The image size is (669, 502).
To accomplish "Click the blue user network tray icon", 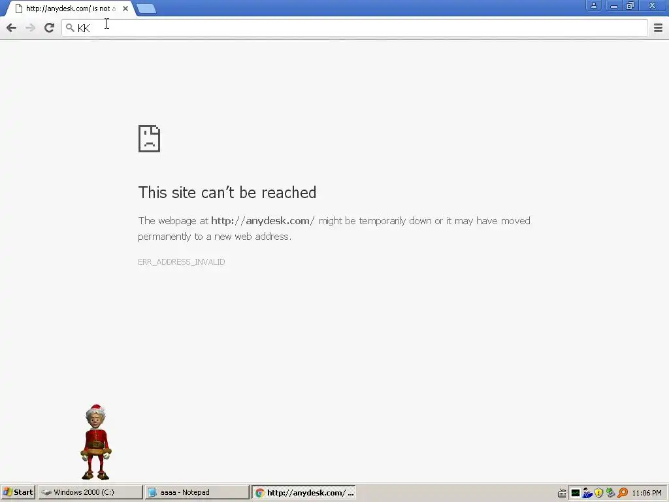I will point(587,493).
